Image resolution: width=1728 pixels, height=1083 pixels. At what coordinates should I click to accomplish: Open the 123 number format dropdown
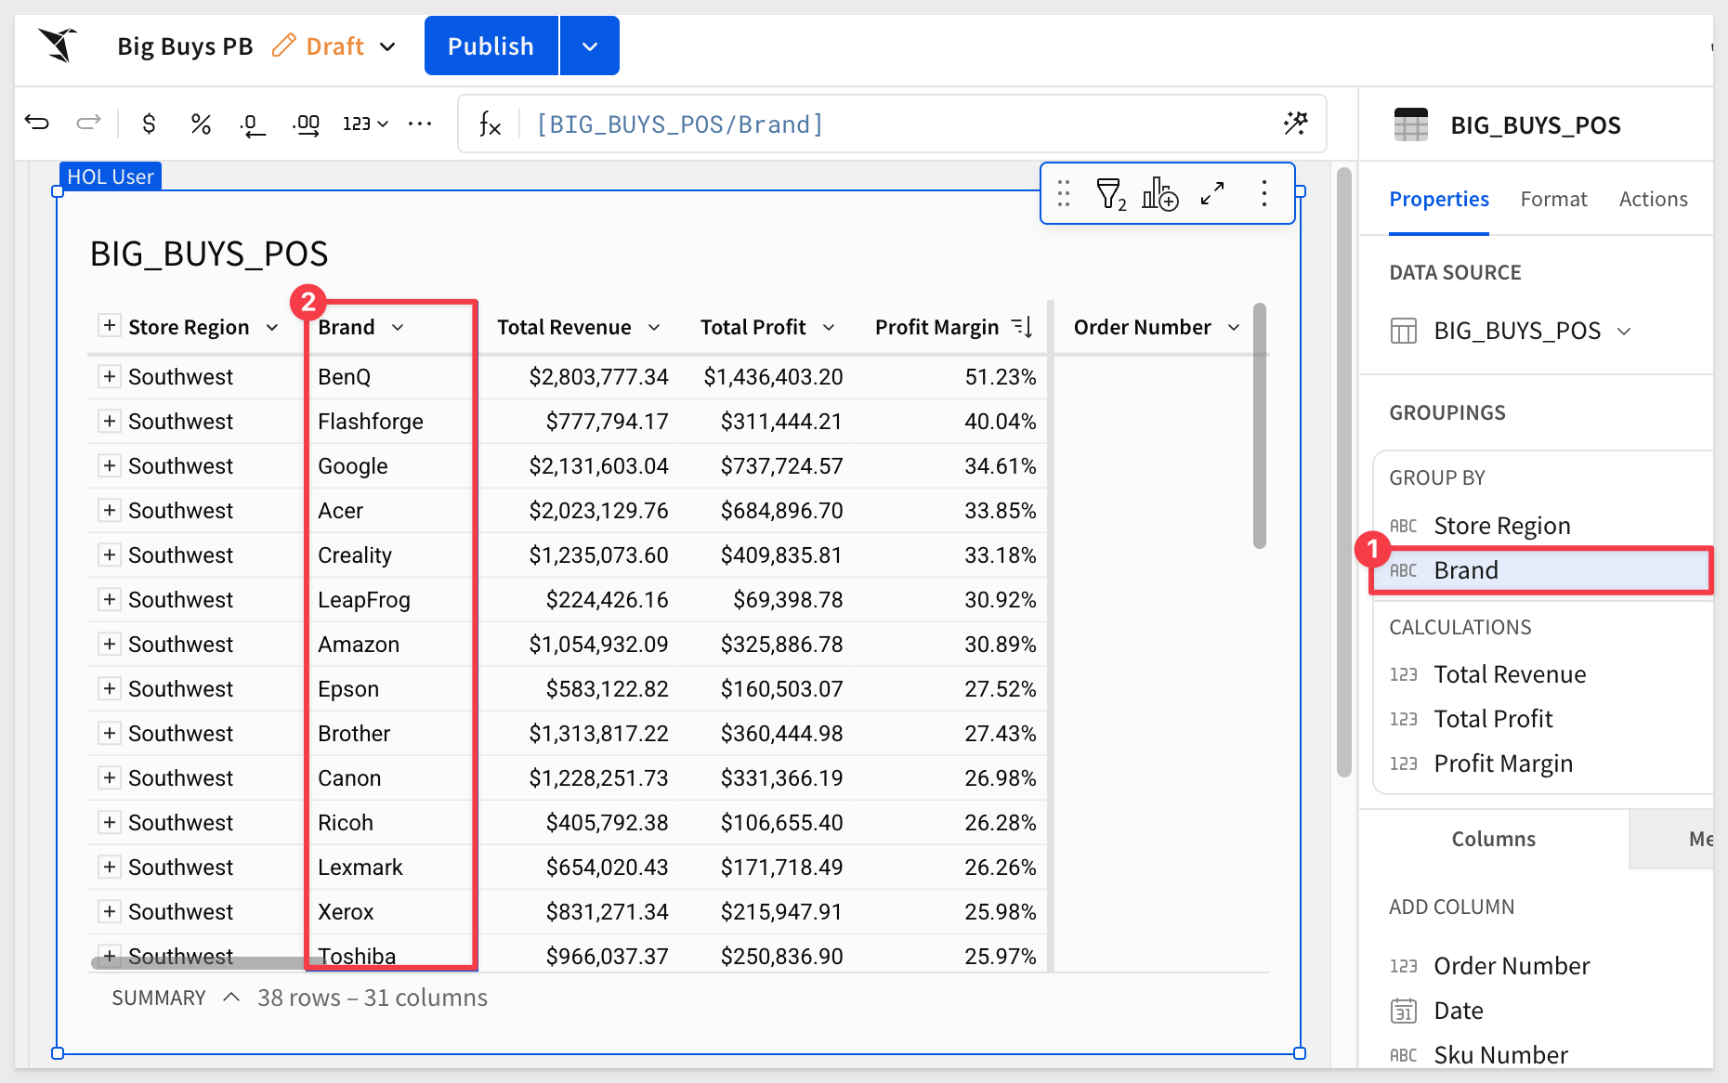tap(365, 124)
